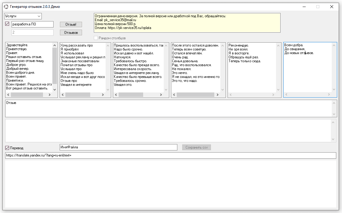Select the line Увидел в интернете

[76, 85]
